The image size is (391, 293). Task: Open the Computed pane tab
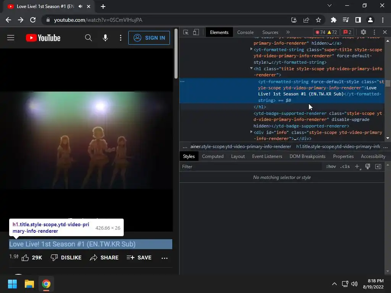(x=213, y=156)
